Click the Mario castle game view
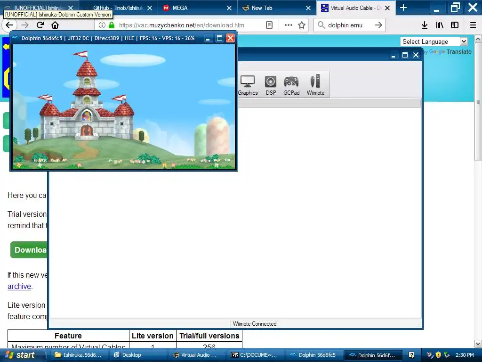482x362 pixels. pyautogui.click(x=124, y=107)
